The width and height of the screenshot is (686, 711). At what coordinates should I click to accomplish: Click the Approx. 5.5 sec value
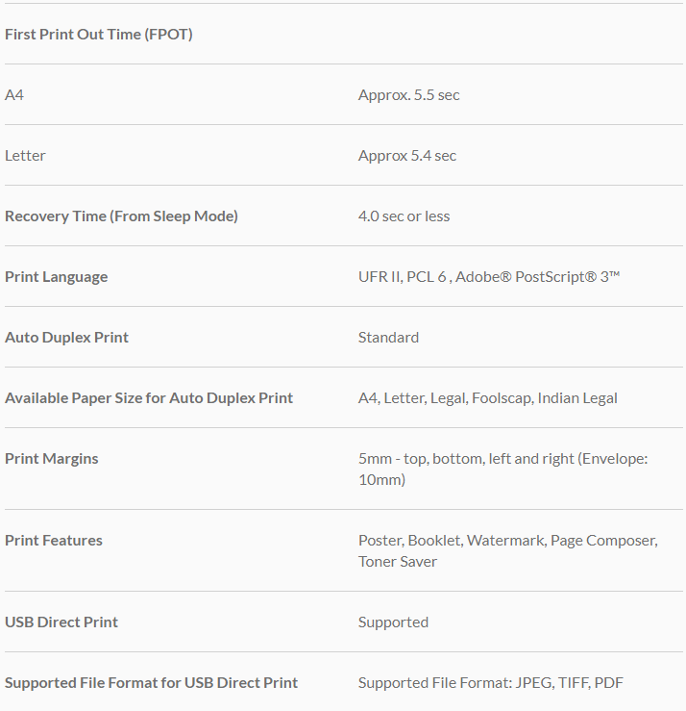pyautogui.click(x=408, y=95)
